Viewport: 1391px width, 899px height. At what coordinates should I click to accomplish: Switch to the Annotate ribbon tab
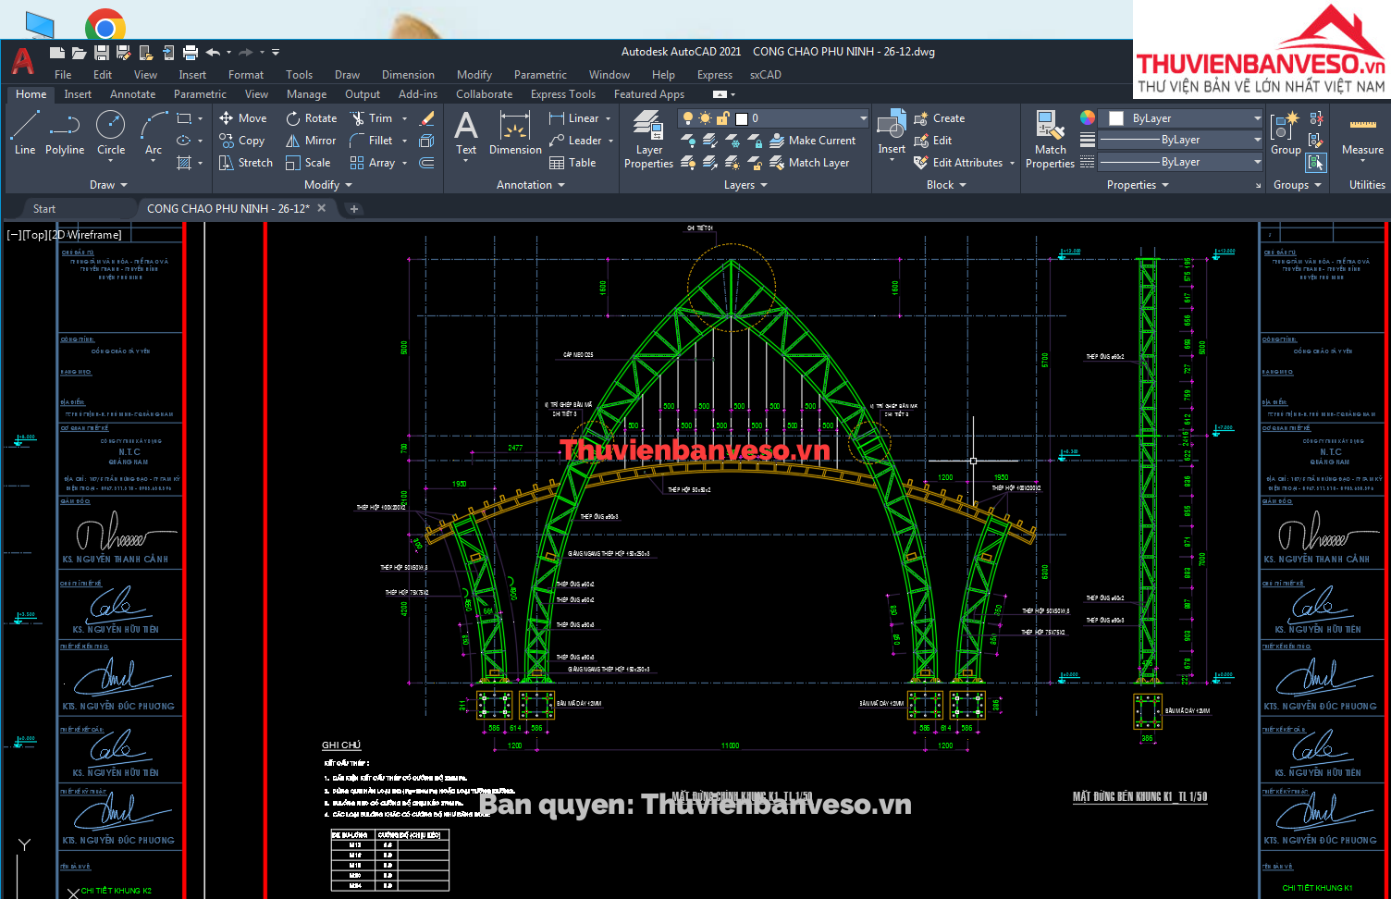(x=132, y=94)
